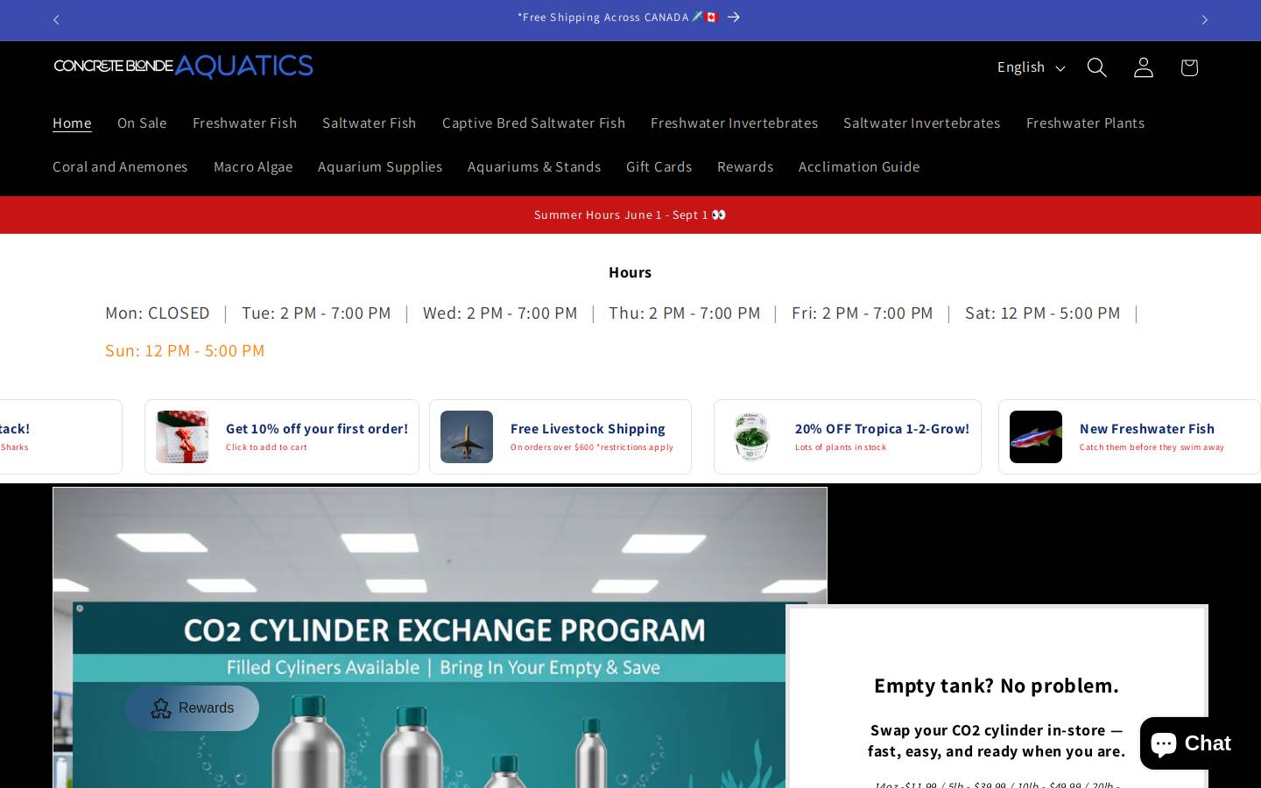Open the On Sale menu item

click(x=142, y=123)
